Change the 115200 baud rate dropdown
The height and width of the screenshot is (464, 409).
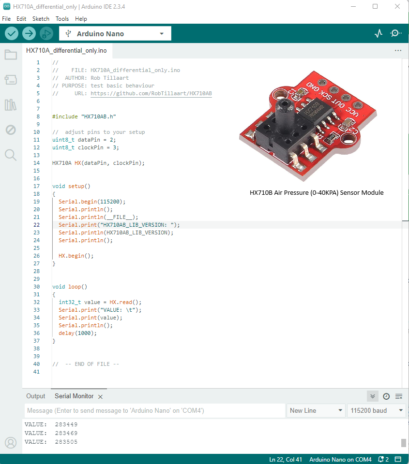(x=377, y=411)
